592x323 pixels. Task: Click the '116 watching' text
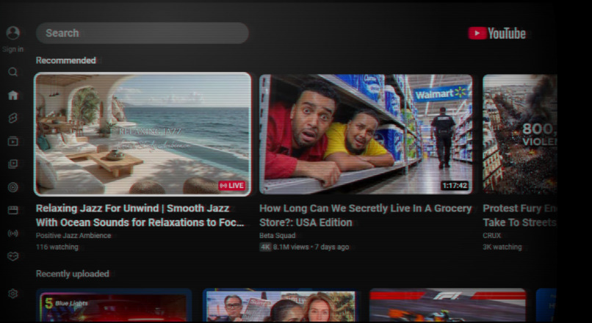57,247
